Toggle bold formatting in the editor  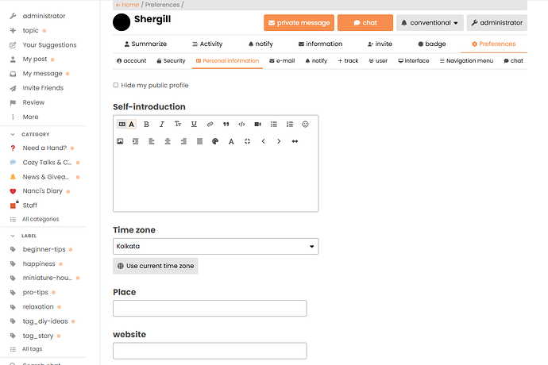(x=146, y=124)
